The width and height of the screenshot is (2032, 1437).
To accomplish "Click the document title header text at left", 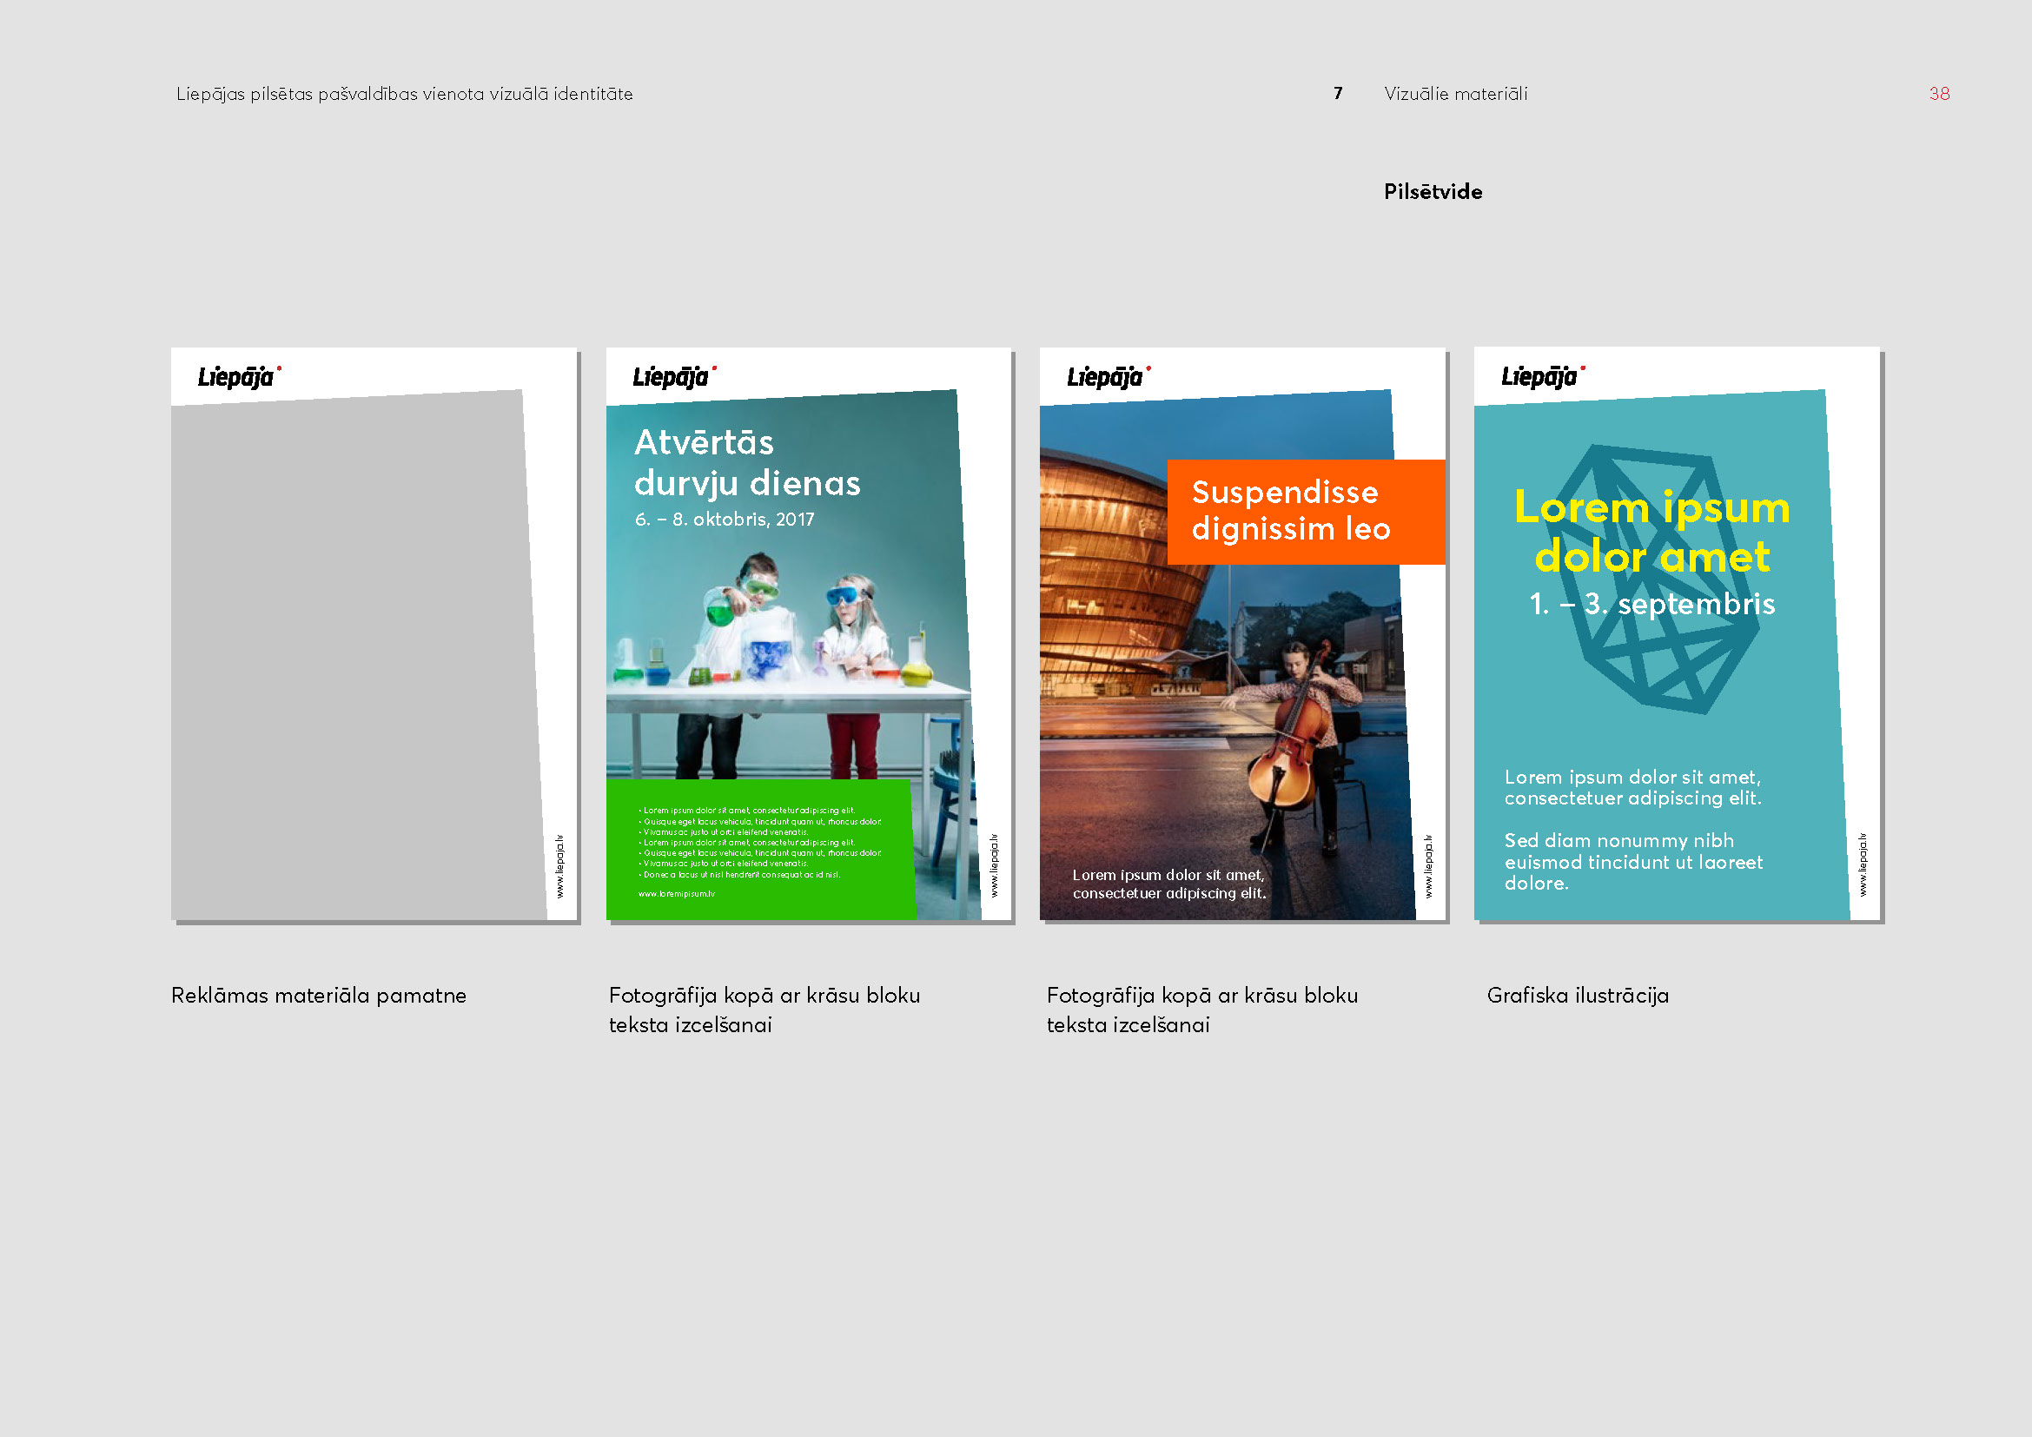I will pyautogui.click(x=405, y=94).
